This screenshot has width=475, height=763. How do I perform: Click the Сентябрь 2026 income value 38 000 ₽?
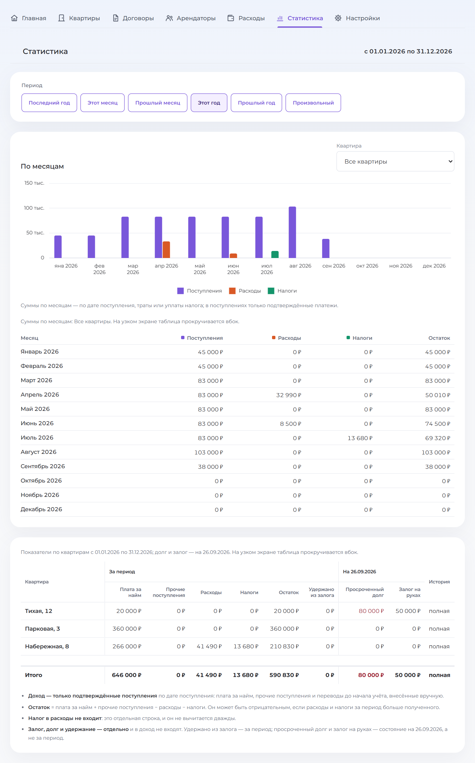pos(211,467)
